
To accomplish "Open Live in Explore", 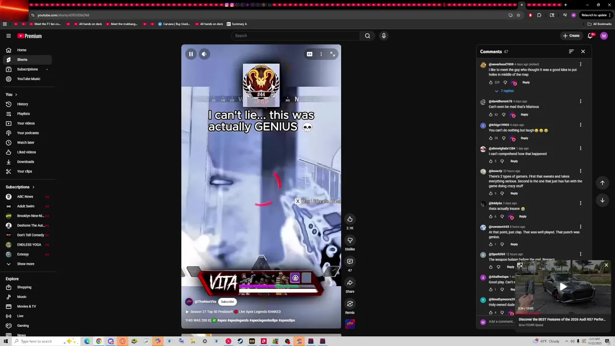I will pos(28,316).
